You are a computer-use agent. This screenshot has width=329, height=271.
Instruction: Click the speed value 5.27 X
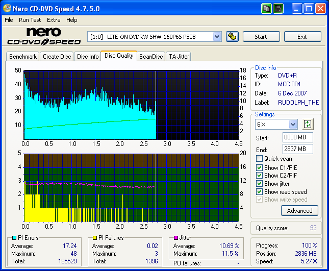click(x=309, y=261)
